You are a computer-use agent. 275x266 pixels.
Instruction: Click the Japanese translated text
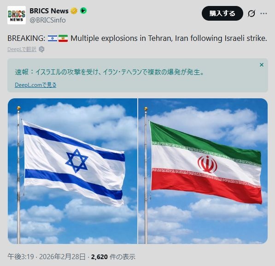[x=110, y=72]
